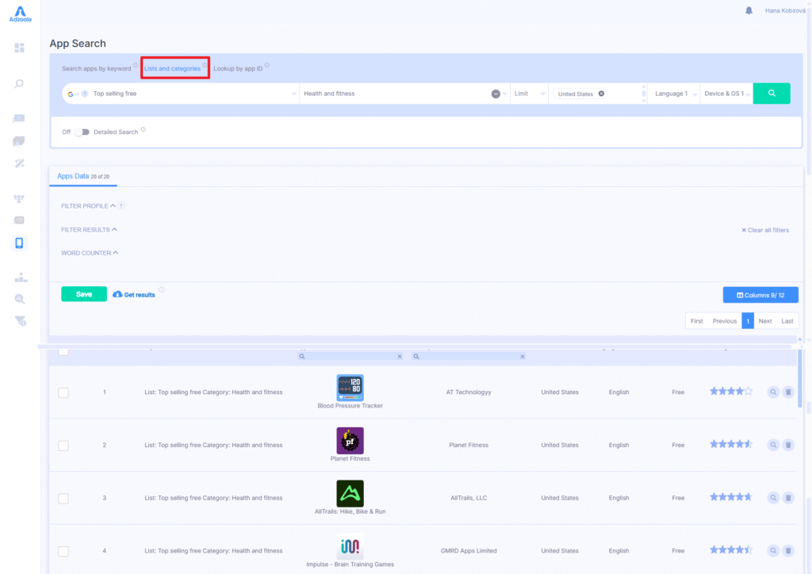Select the Search apps by keyword tab
812x574 pixels.
coord(97,68)
